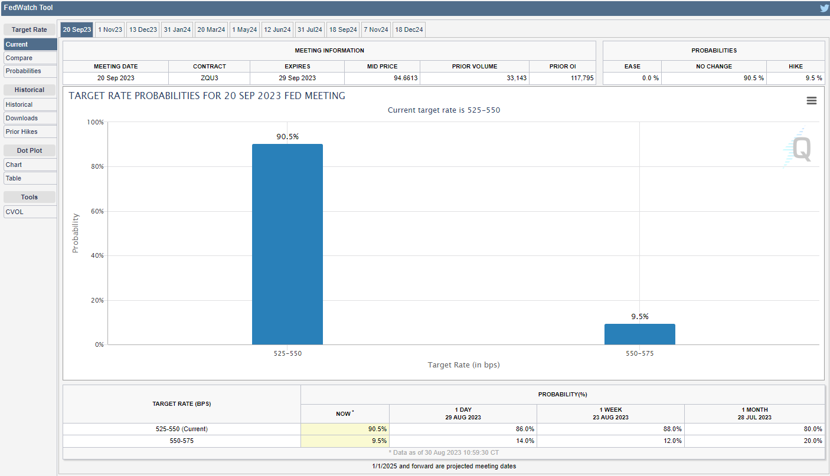The width and height of the screenshot is (830, 476).
Task: Open the Dot Plot Table view
Action: (30, 178)
